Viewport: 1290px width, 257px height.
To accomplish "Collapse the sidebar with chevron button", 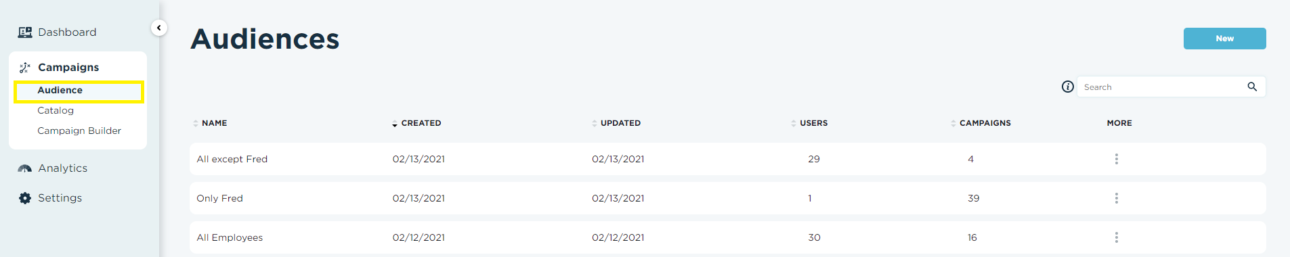I will (158, 28).
